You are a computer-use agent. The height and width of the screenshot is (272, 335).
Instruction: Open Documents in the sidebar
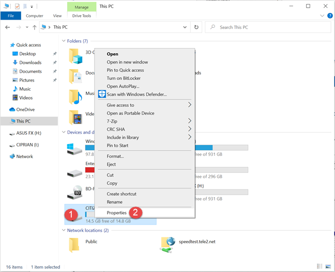[31, 71]
